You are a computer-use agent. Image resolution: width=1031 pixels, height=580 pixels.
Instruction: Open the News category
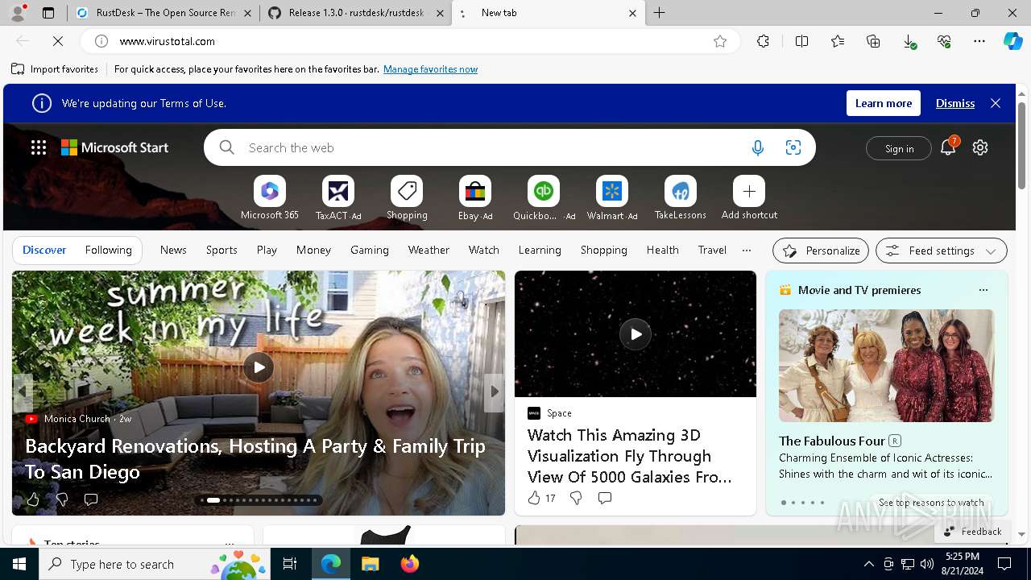tap(173, 251)
